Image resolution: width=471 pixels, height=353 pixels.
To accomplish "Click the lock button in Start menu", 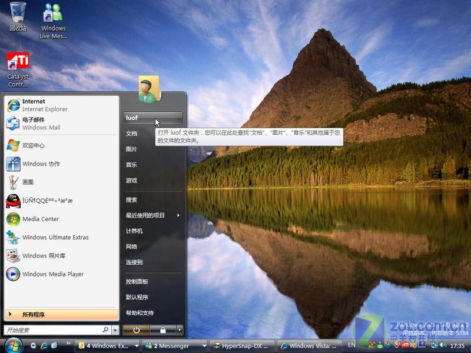I will click(162, 330).
